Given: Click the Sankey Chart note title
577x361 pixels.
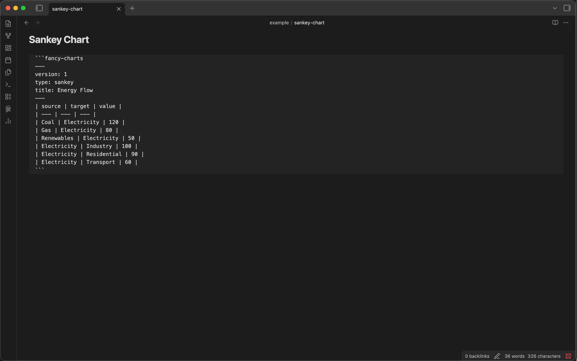Looking at the screenshot, I should pos(59,40).
